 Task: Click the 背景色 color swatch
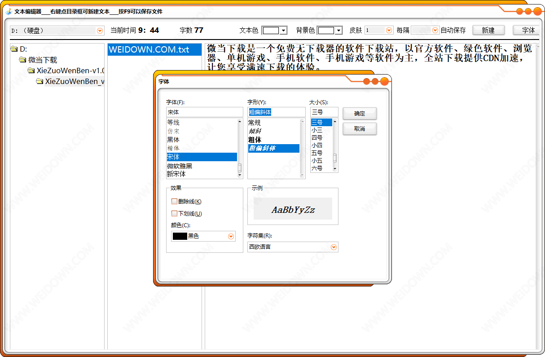click(x=326, y=31)
